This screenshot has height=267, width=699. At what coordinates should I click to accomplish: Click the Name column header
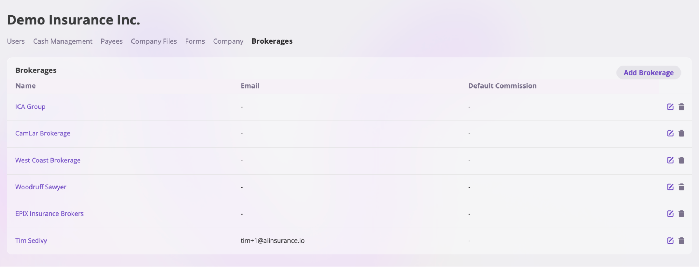coord(26,86)
